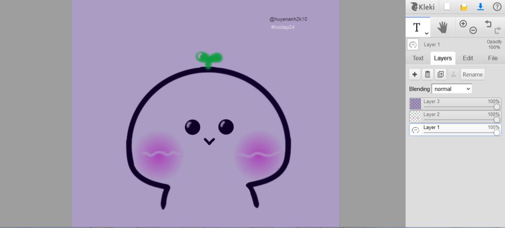The image size is (505, 228).
Task: Create a new blank image
Action: coord(447,7)
